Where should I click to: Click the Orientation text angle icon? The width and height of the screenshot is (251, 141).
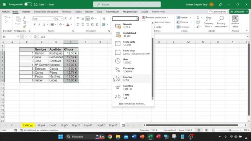tap(93, 19)
